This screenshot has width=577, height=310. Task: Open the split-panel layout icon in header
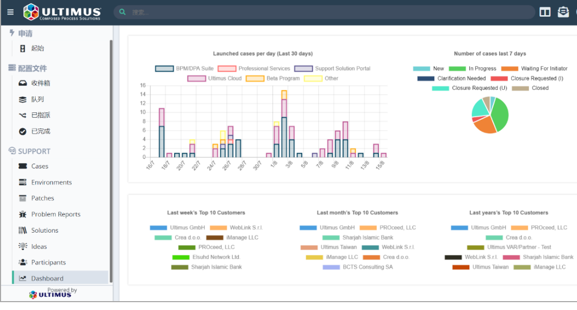click(545, 12)
